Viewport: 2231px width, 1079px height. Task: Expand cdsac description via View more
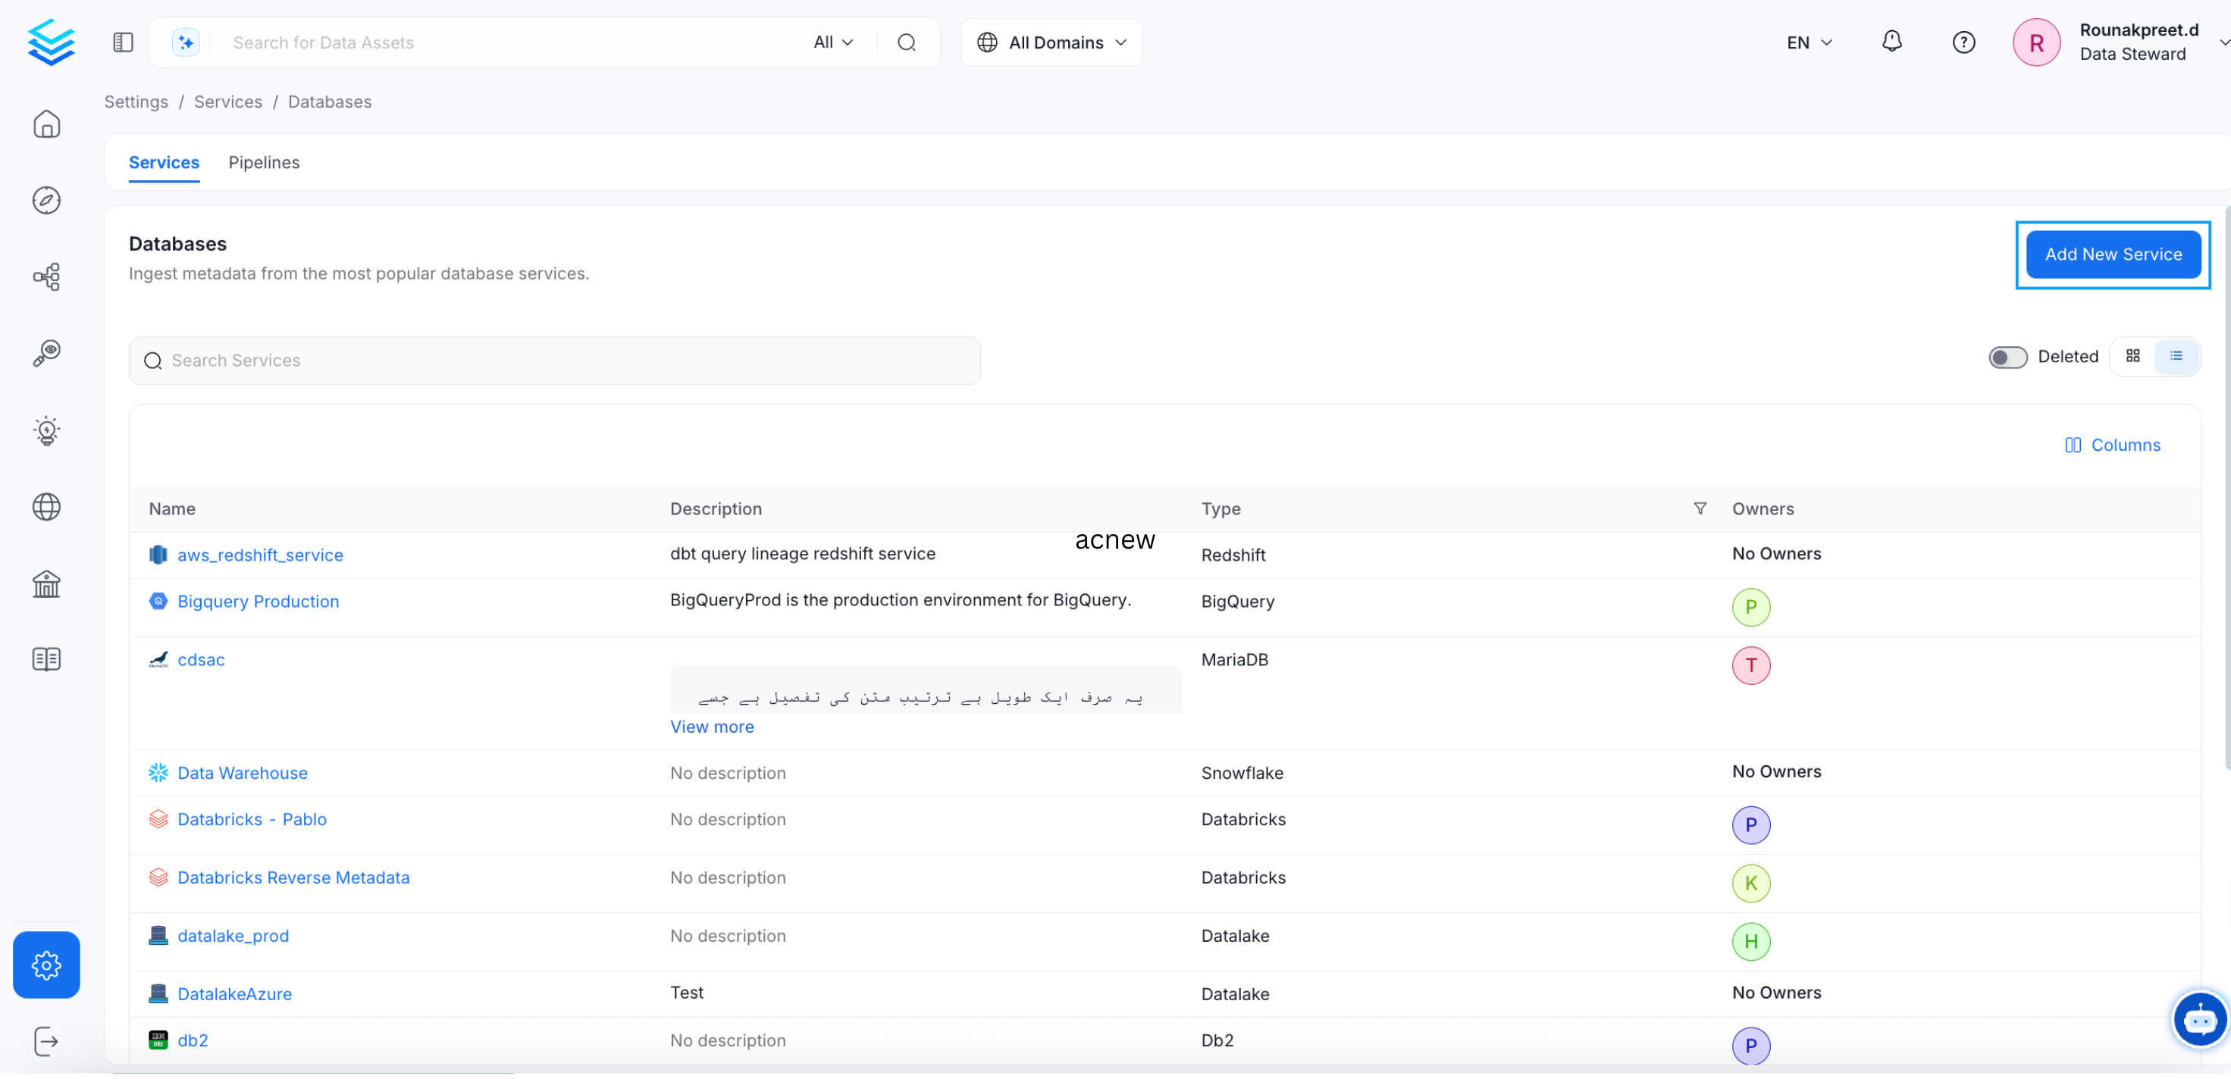712,727
